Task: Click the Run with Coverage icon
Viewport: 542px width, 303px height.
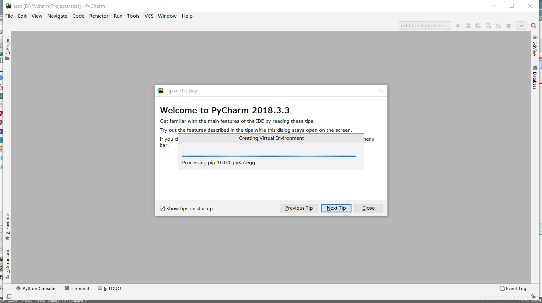Action: [x=478, y=26]
